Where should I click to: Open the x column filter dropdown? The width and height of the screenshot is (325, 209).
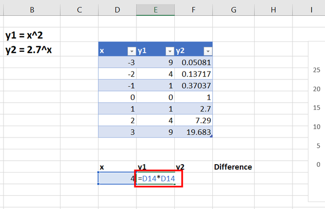pyautogui.click(x=131, y=51)
